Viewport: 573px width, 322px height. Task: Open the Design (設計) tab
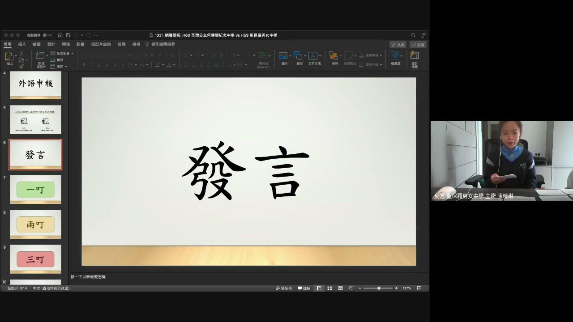[x=51, y=44]
